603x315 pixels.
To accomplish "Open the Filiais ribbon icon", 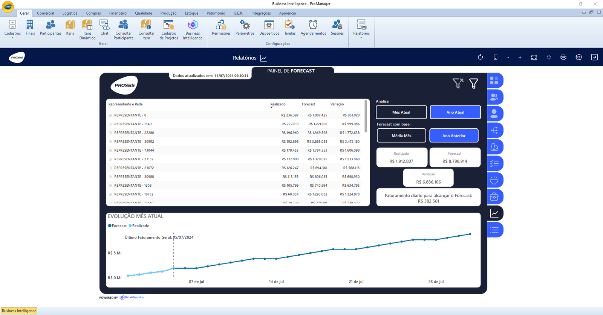I will [x=30, y=28].
